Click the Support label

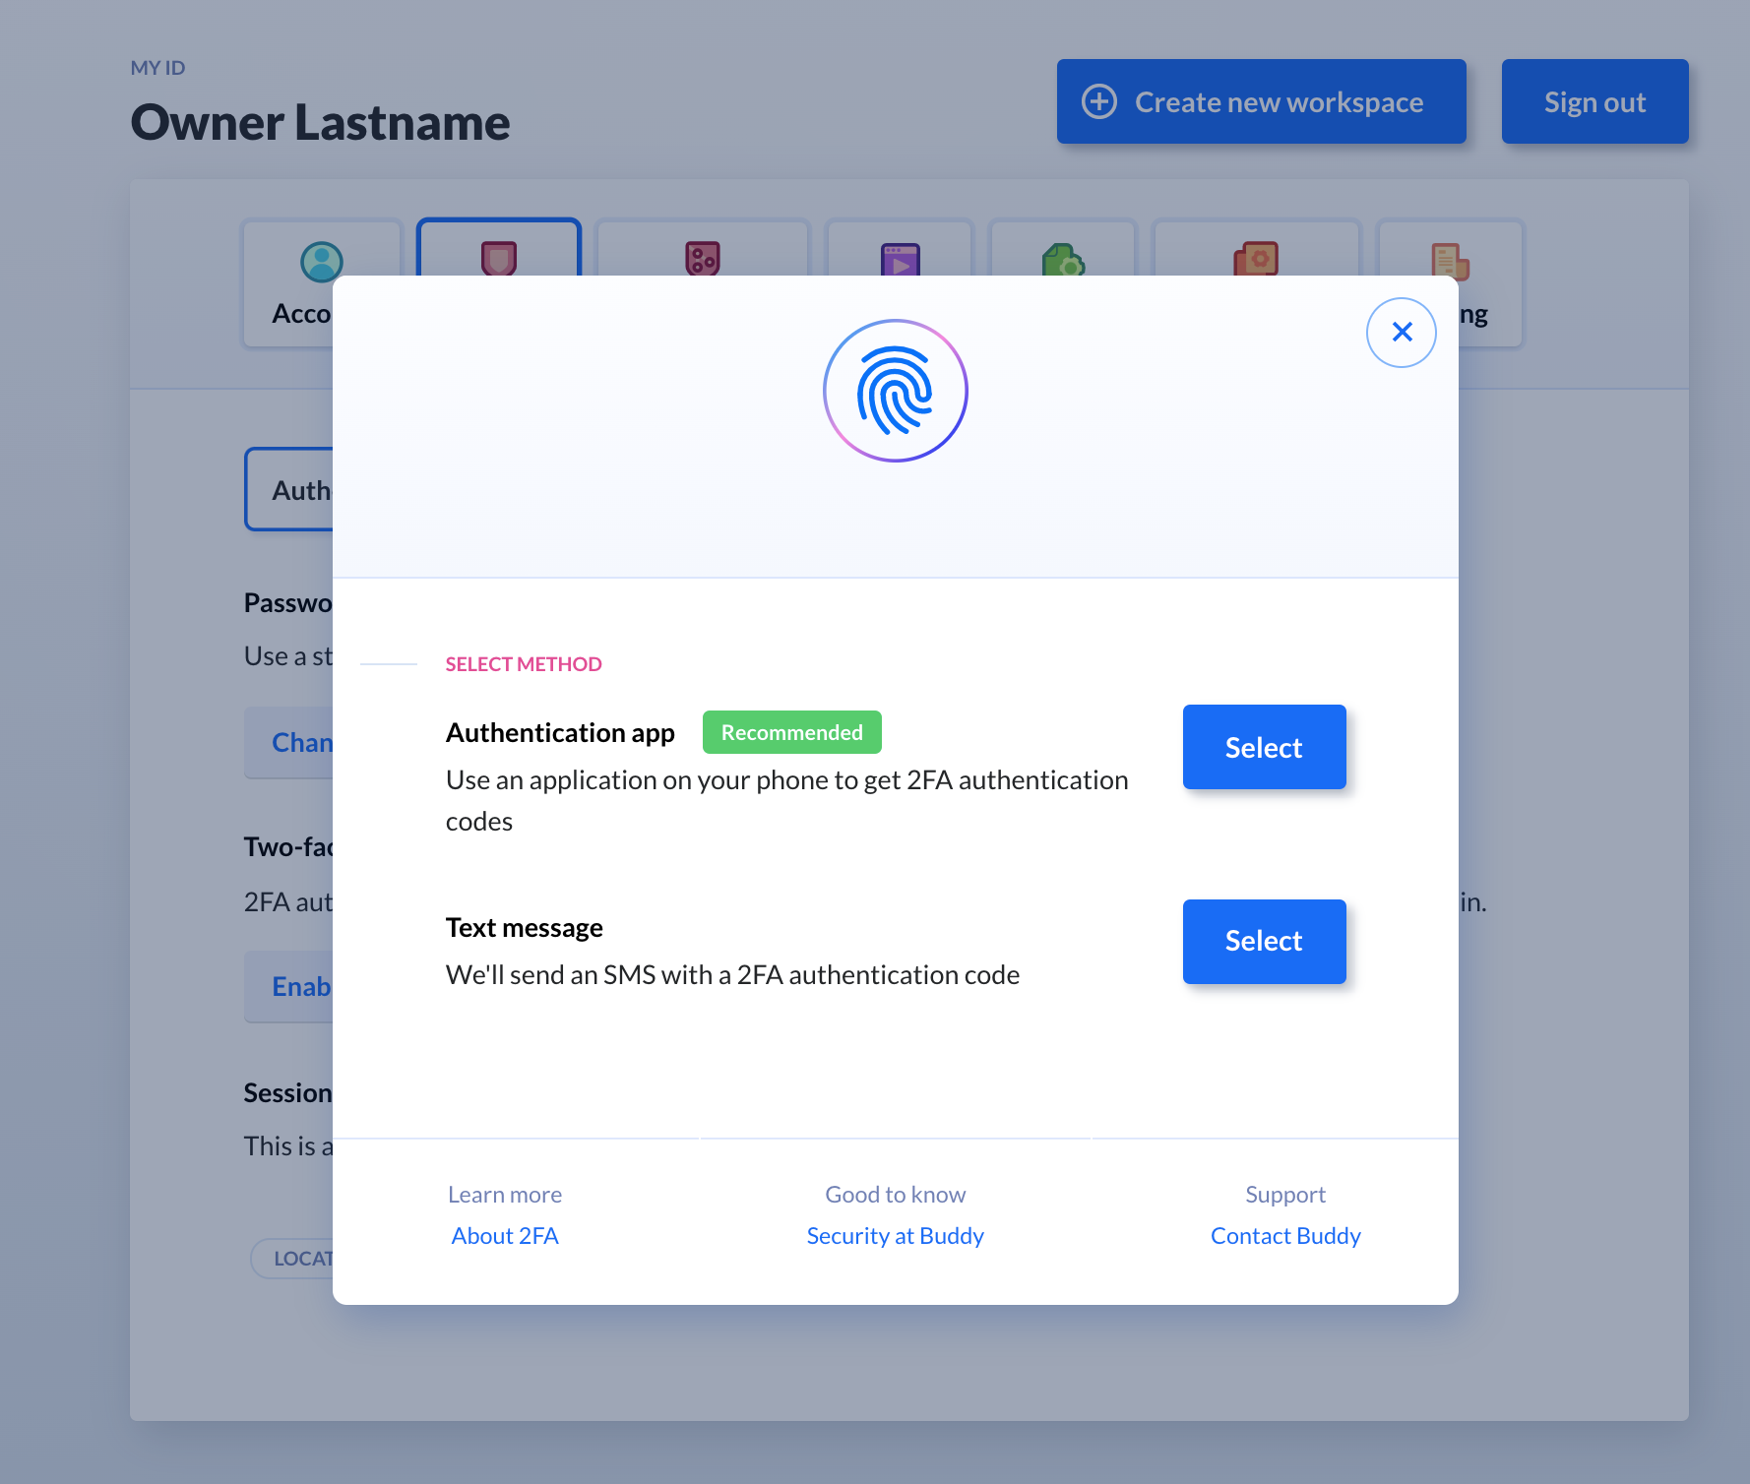pyautogui.click(x=1285, y=1195)
